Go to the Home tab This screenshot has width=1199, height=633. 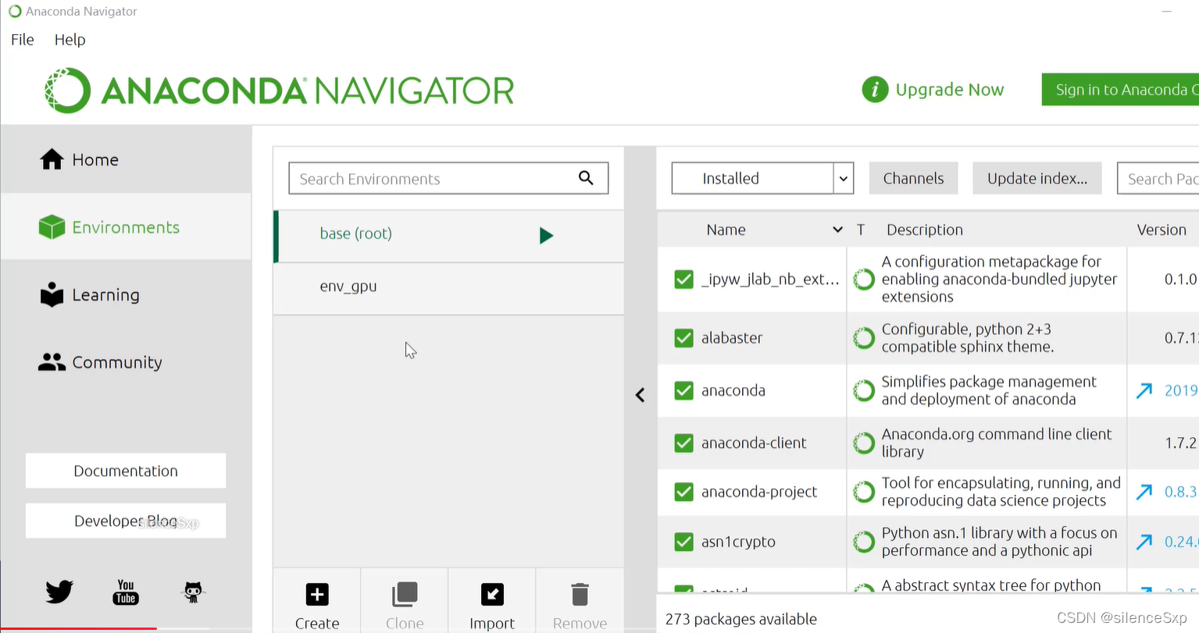pos(126,159)
